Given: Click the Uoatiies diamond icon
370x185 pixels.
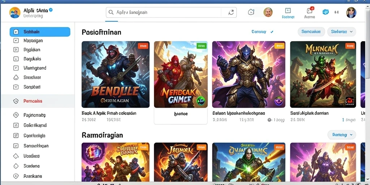Looking at the screenshot, I should [x=16, y=156].
